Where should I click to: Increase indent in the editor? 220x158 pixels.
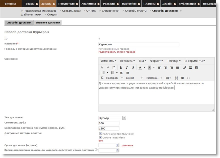pyautogui.click(x=128, y=73)
